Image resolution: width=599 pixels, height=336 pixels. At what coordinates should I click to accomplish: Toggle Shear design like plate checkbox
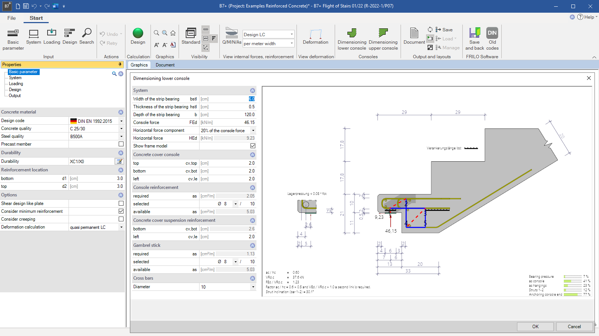pos(121,203)
